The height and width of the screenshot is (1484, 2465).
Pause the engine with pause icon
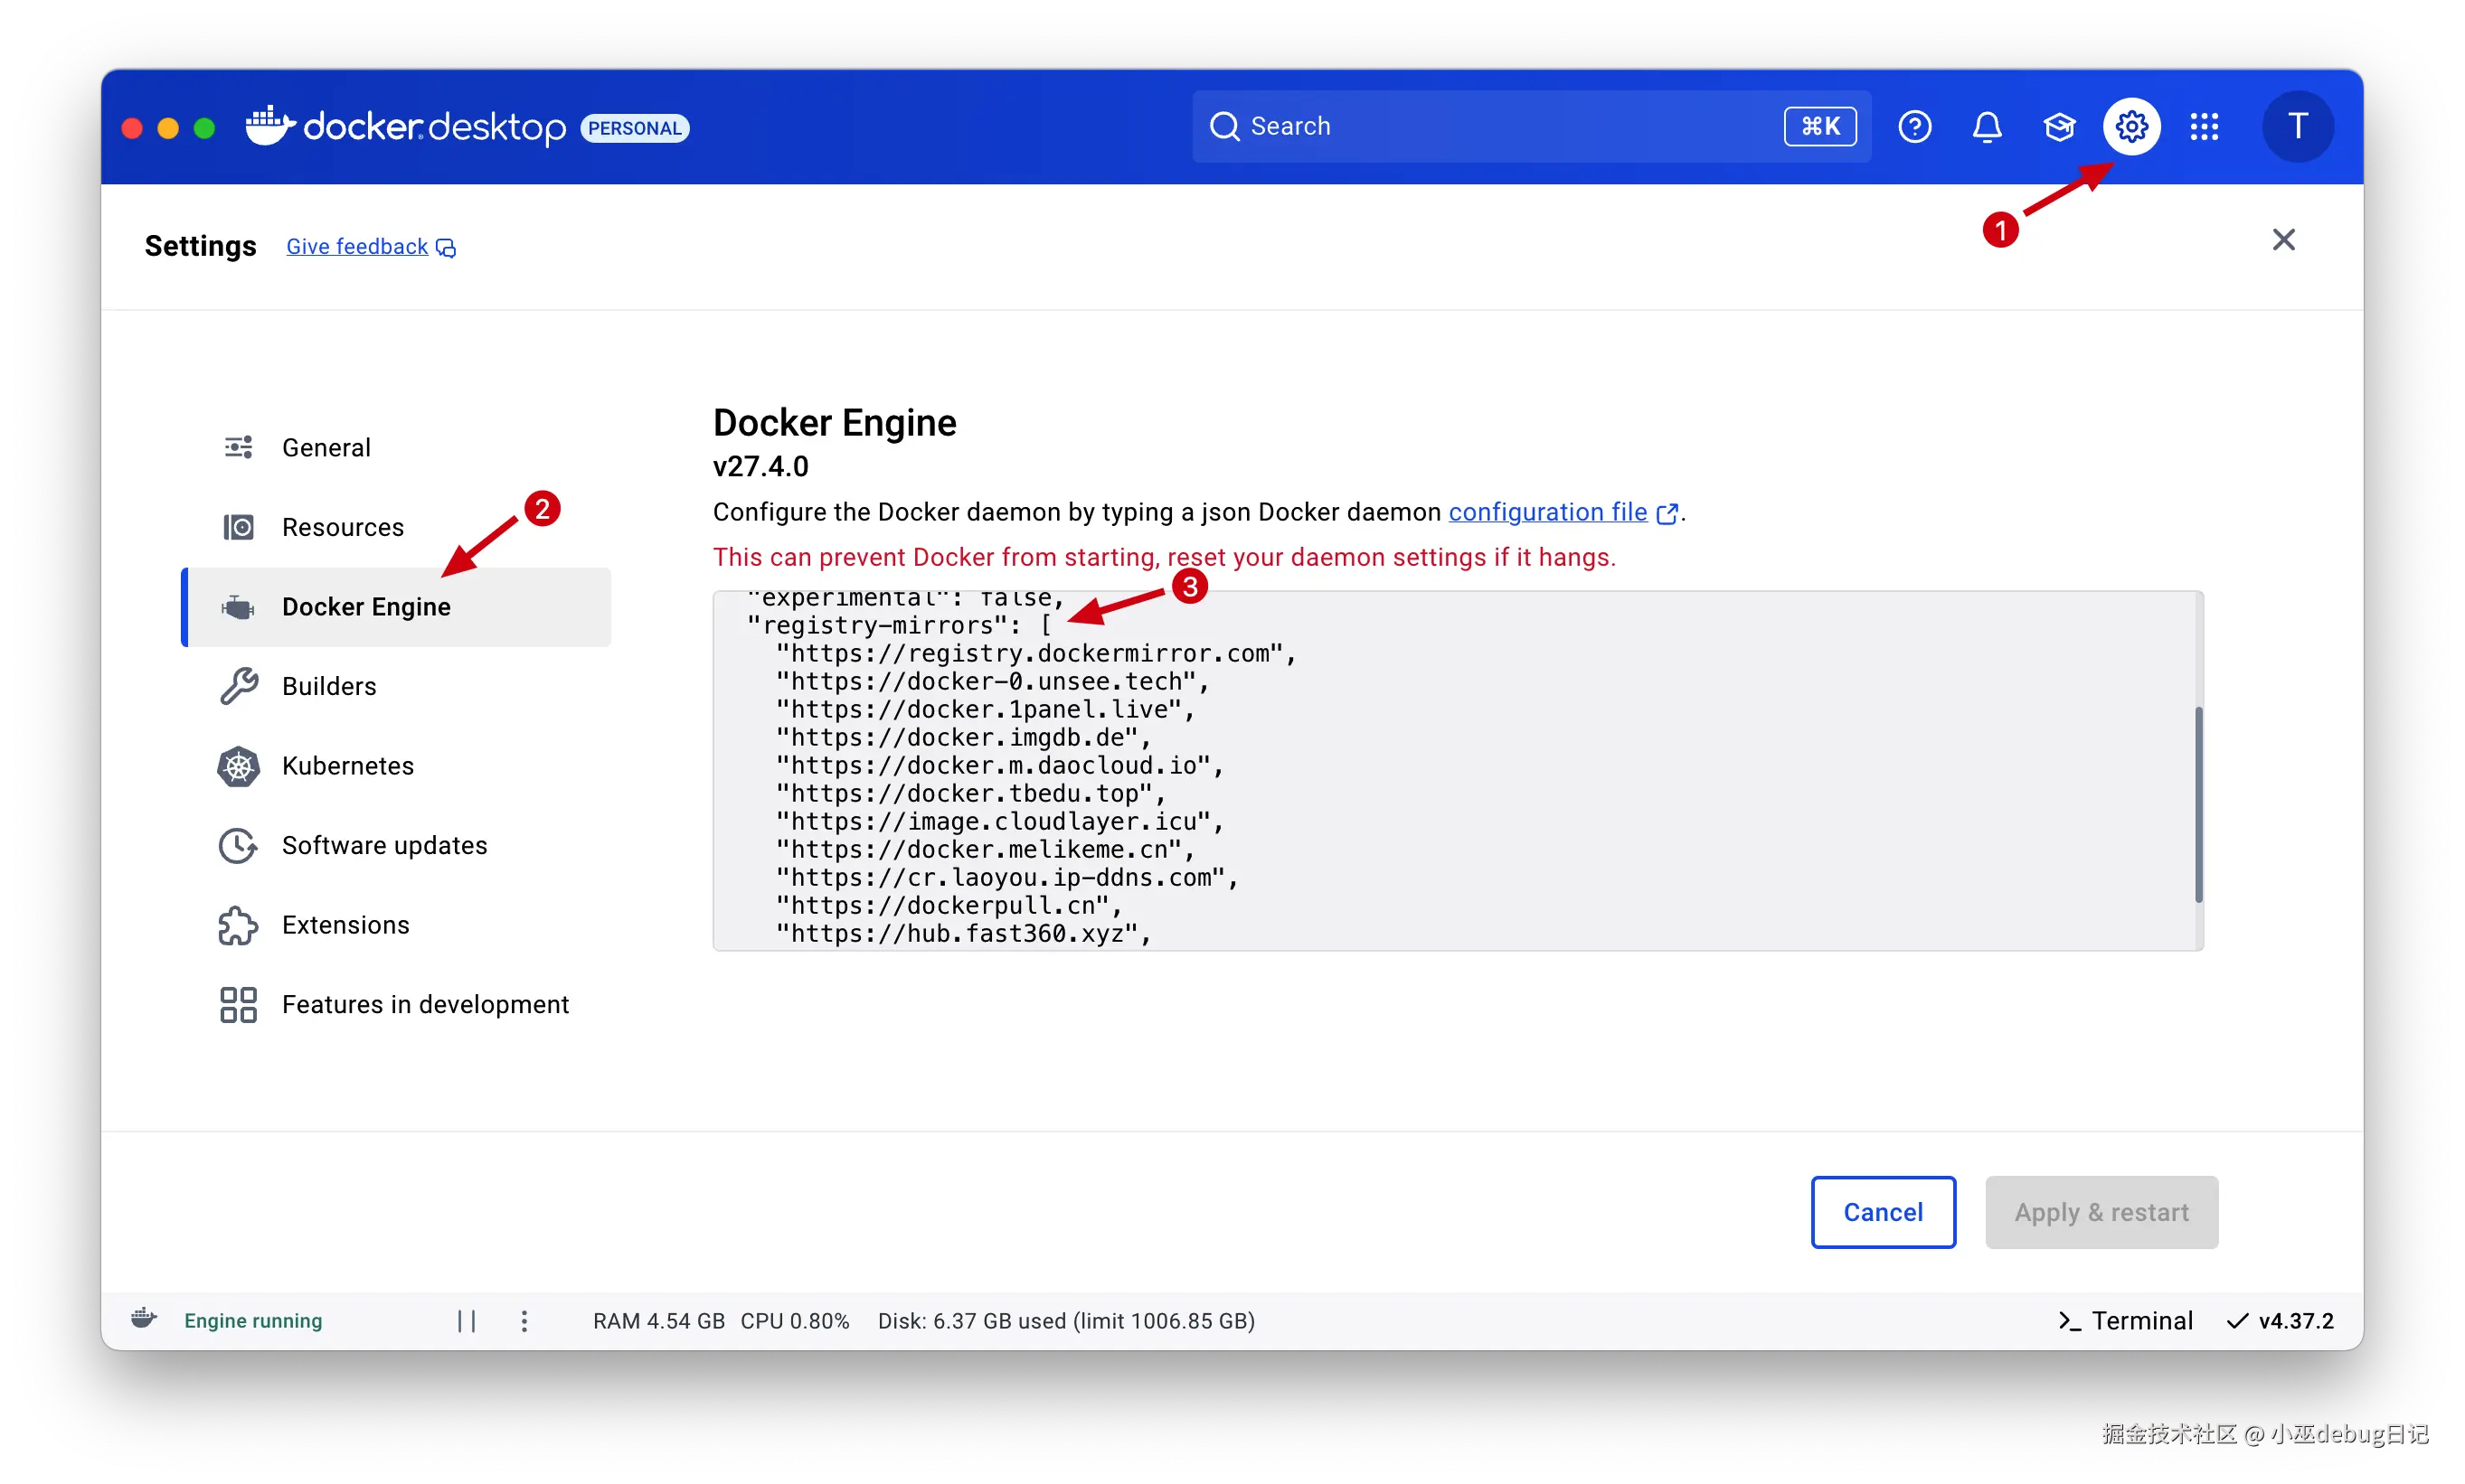467,1321
